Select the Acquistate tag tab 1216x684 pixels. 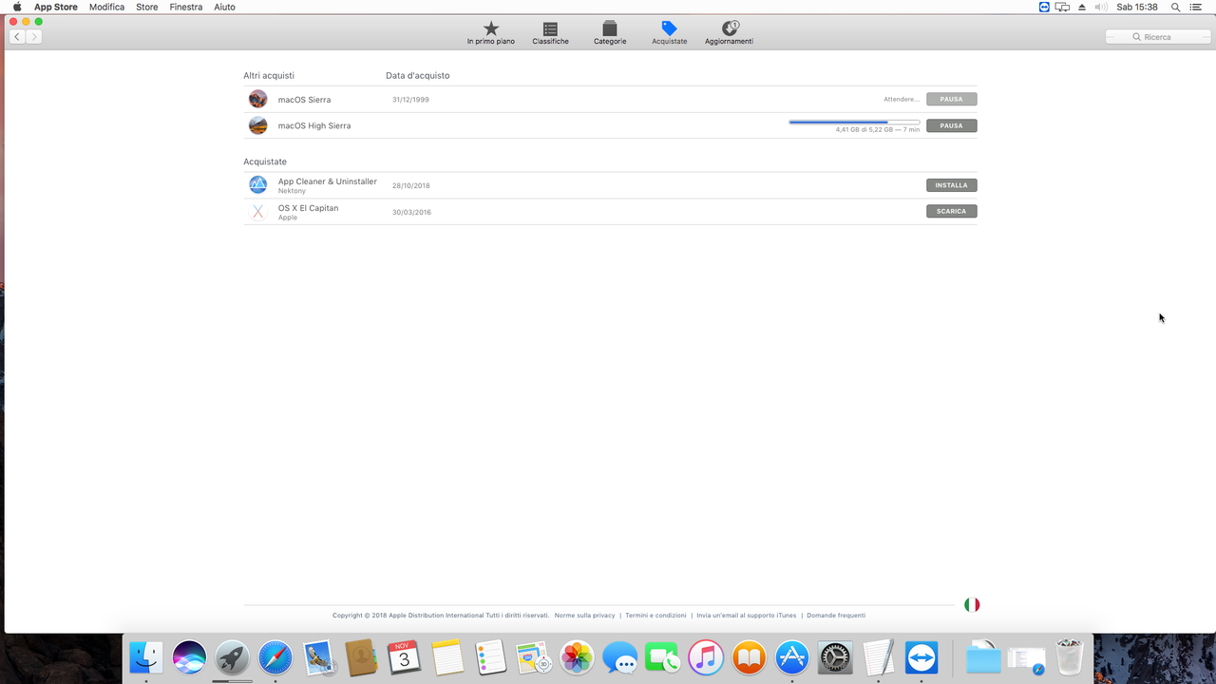669,33
